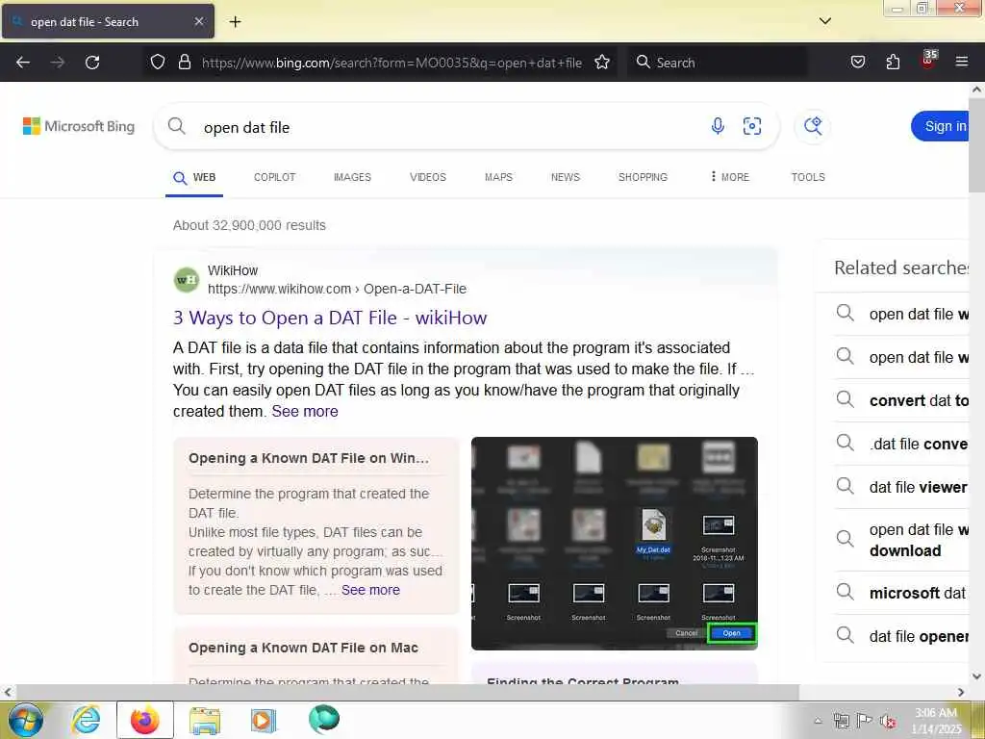Switch to the NEWS tab
985x739 pixels.
click(x=566, y=178)
